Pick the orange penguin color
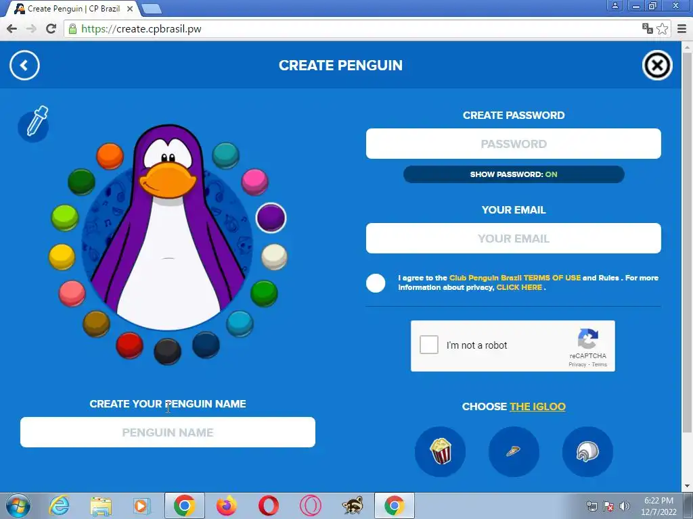Viewport: 693px width, 519px height. [110, 156]
